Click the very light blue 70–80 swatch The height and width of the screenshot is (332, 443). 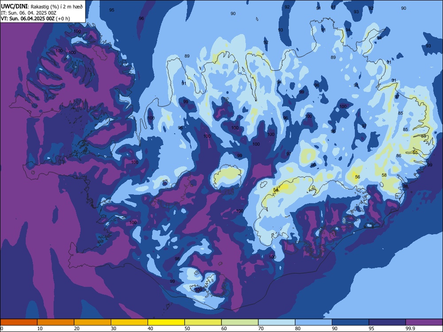277,322
